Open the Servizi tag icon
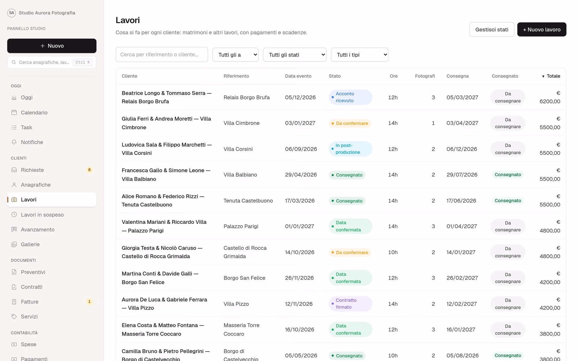Screen dimensions: 578x361 click(14, 317)
